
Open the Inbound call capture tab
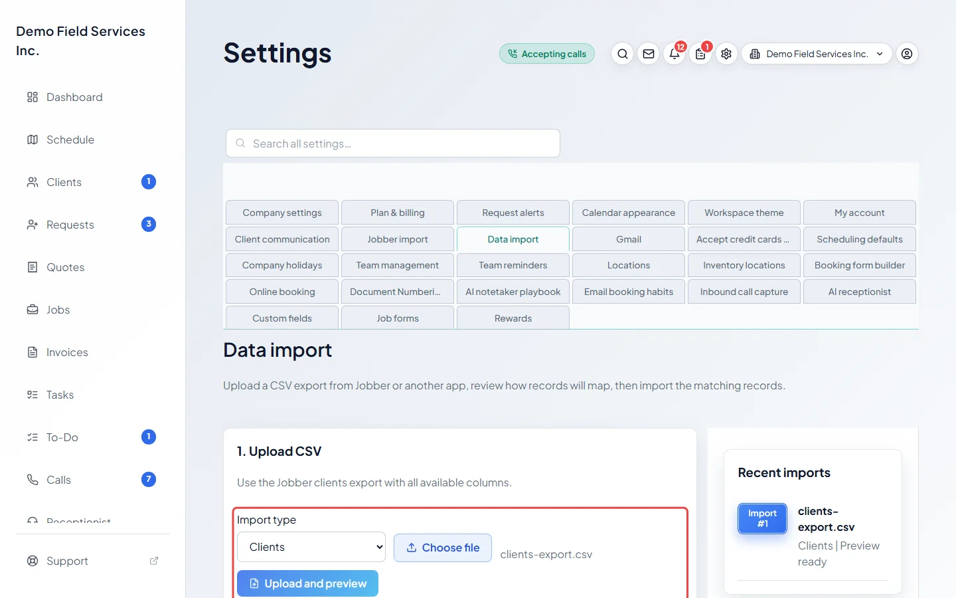coord(744,292)
